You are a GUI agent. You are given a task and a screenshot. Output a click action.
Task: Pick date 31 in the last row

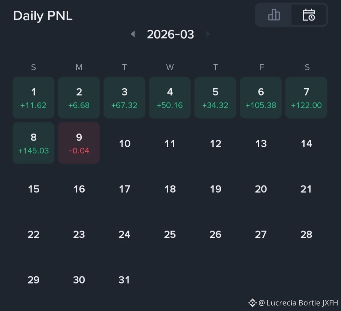click(124, 280)
